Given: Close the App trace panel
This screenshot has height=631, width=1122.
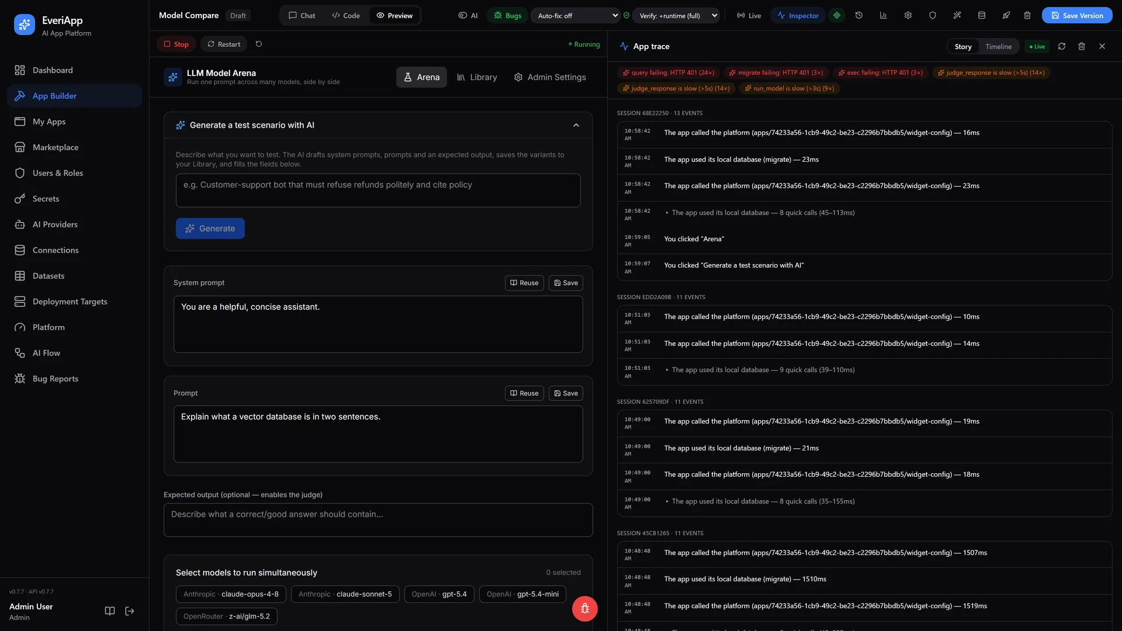Looking at the screenshot, I should 1102,46.
